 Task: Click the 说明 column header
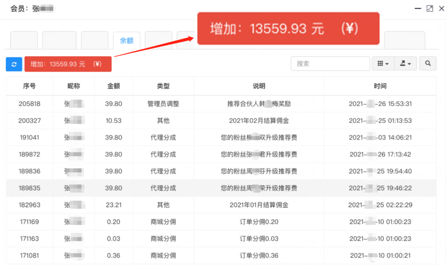259,86
